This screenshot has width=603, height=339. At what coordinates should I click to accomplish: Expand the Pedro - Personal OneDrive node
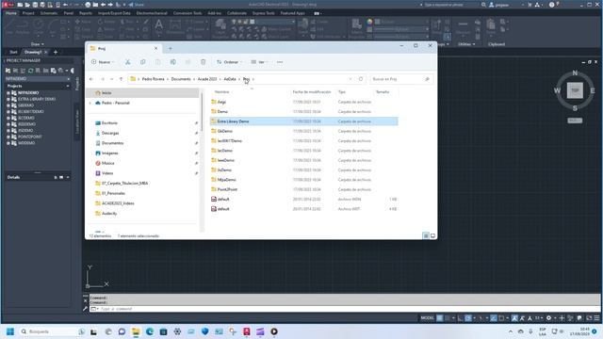90,103
